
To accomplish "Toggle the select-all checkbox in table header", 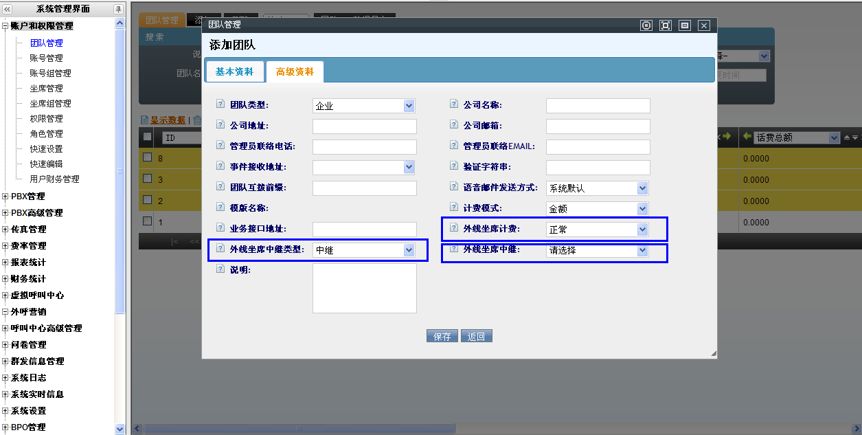I will (147, 137).
